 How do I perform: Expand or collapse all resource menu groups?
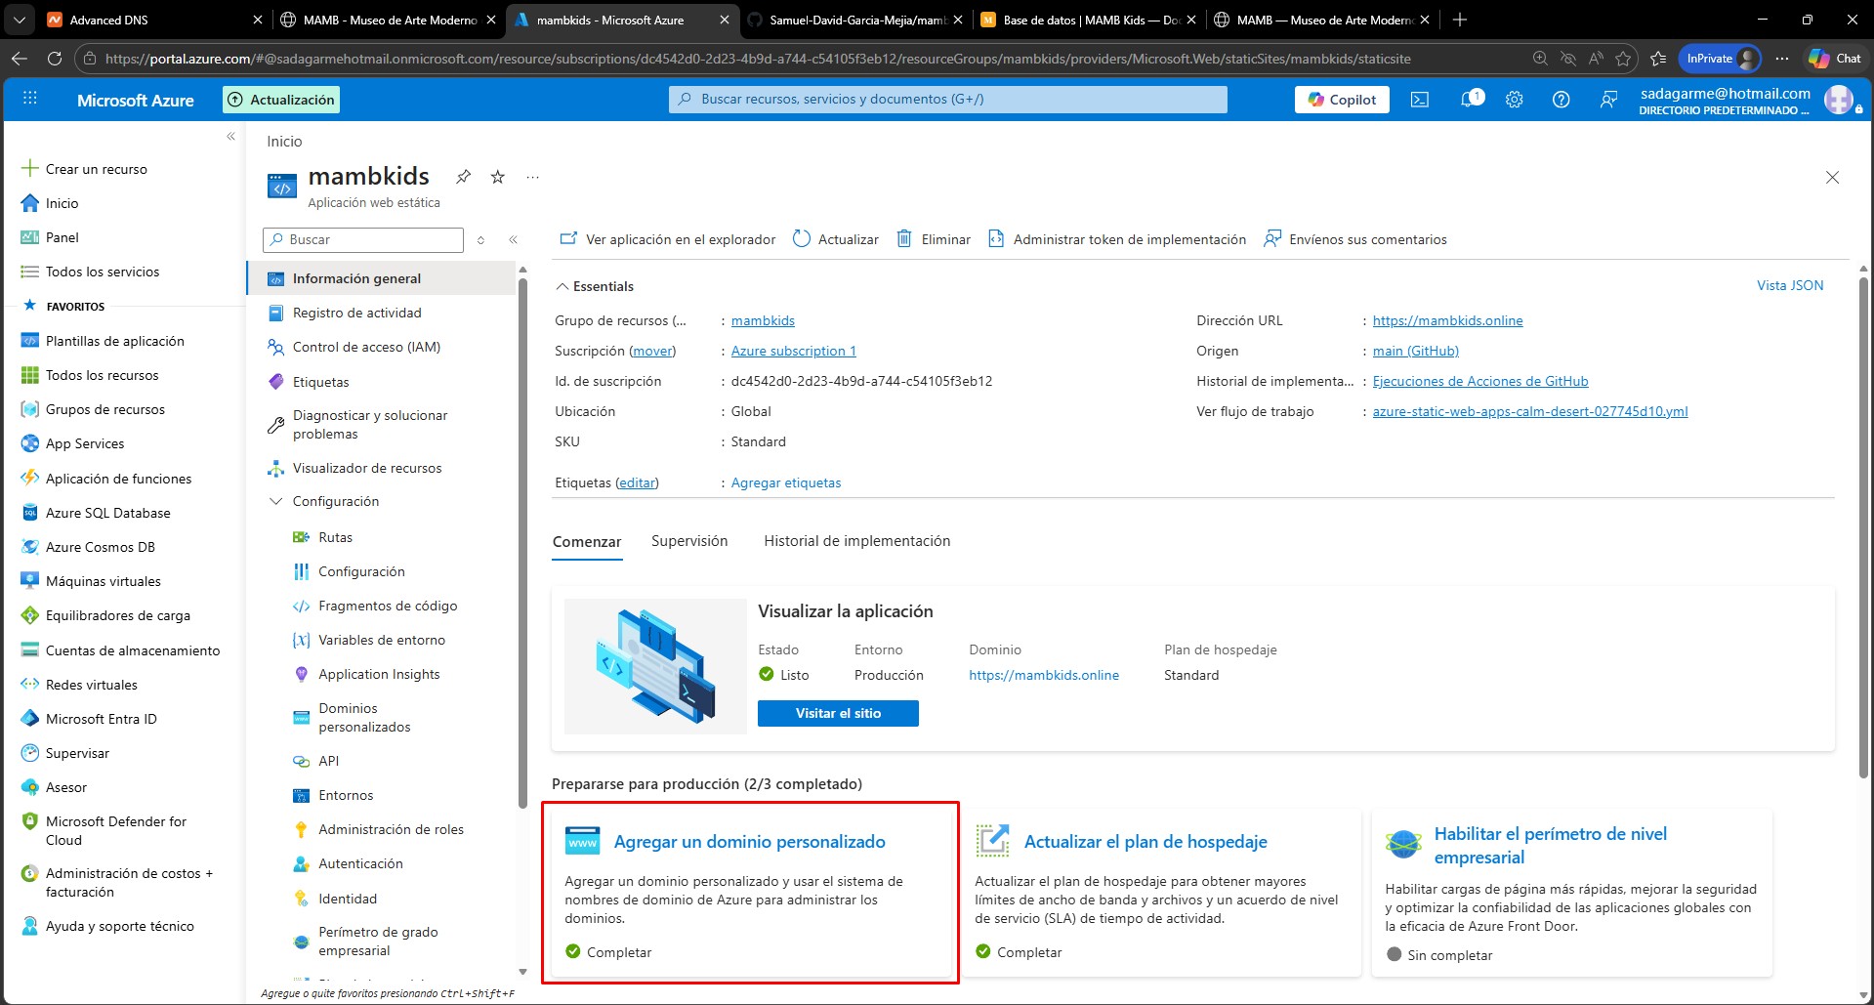(480, 239)
